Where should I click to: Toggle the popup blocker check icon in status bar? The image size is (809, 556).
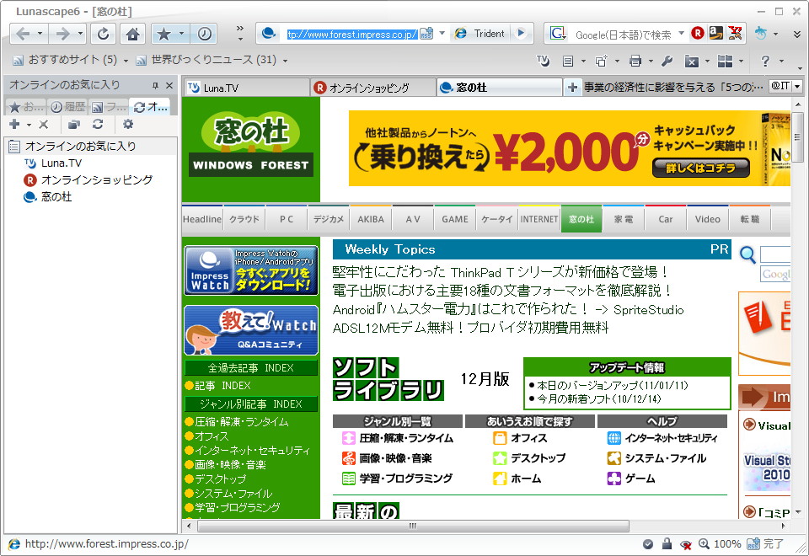(x=648, y=545)
